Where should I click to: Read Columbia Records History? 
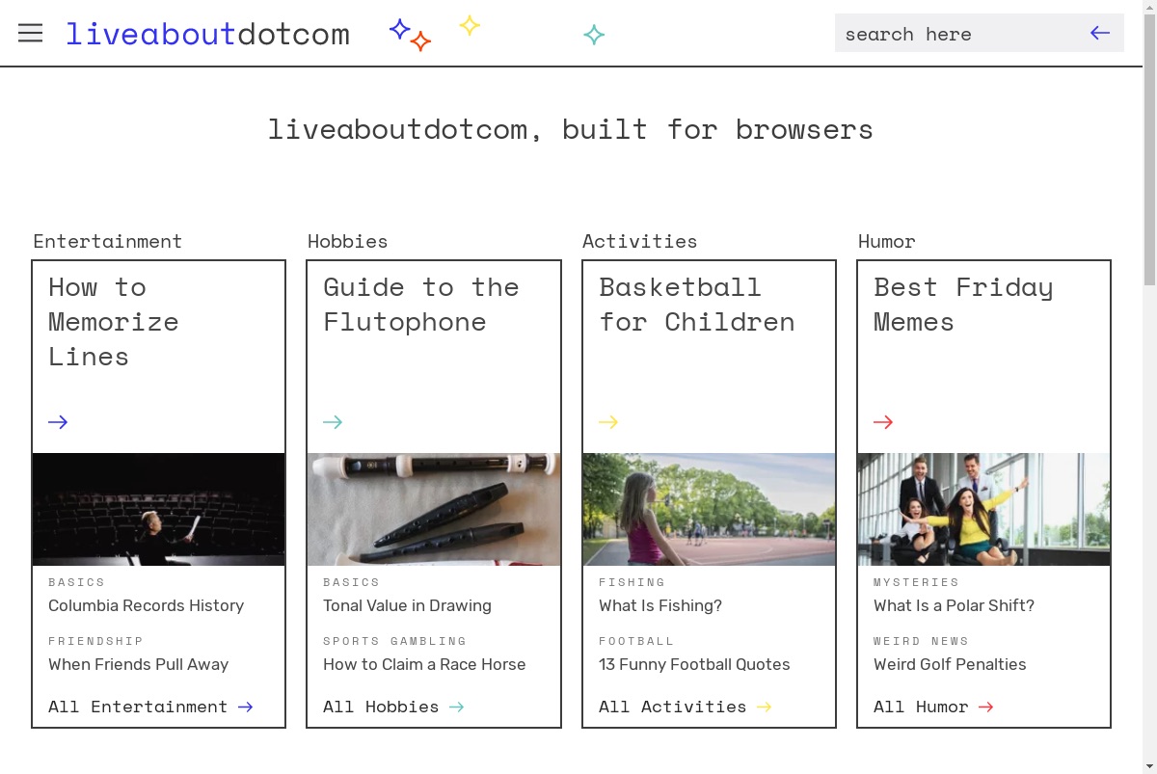pyautogui.click(x=146, y=606)
